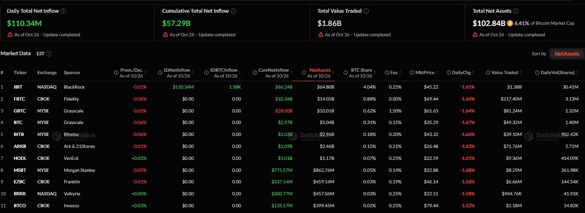Click the info icon beside Cumulative Total Net Inflow

click(x=234, y=11)
